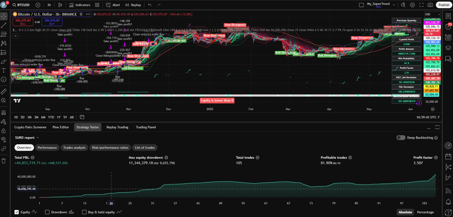Image resolution: width=453 pixels, height=217 pixels.
Task: Open the watchlist panel in right sidebar
Action: coord(448,16)
